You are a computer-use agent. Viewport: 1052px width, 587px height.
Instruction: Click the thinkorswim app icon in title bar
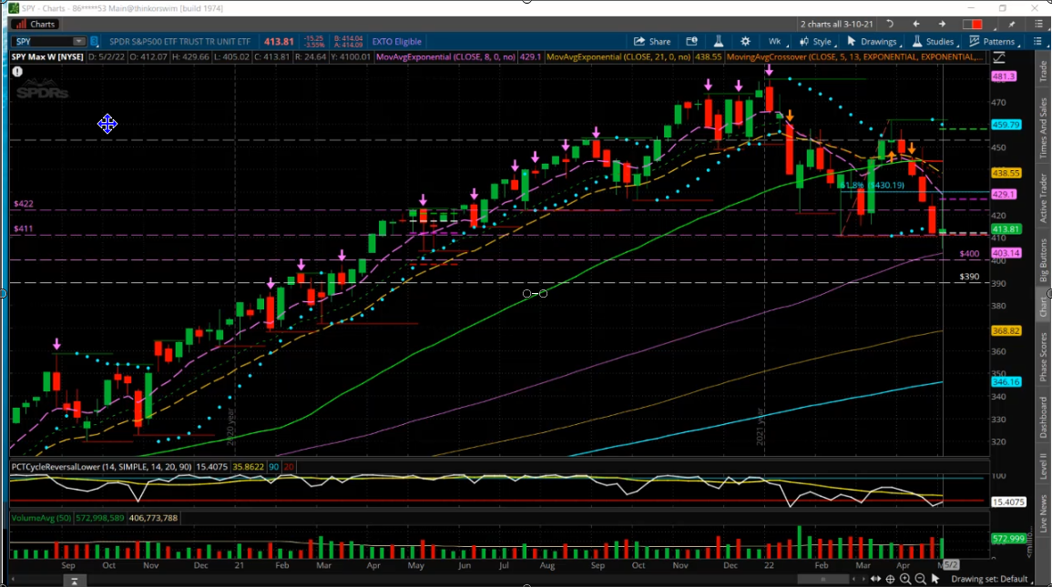point(14,8)
